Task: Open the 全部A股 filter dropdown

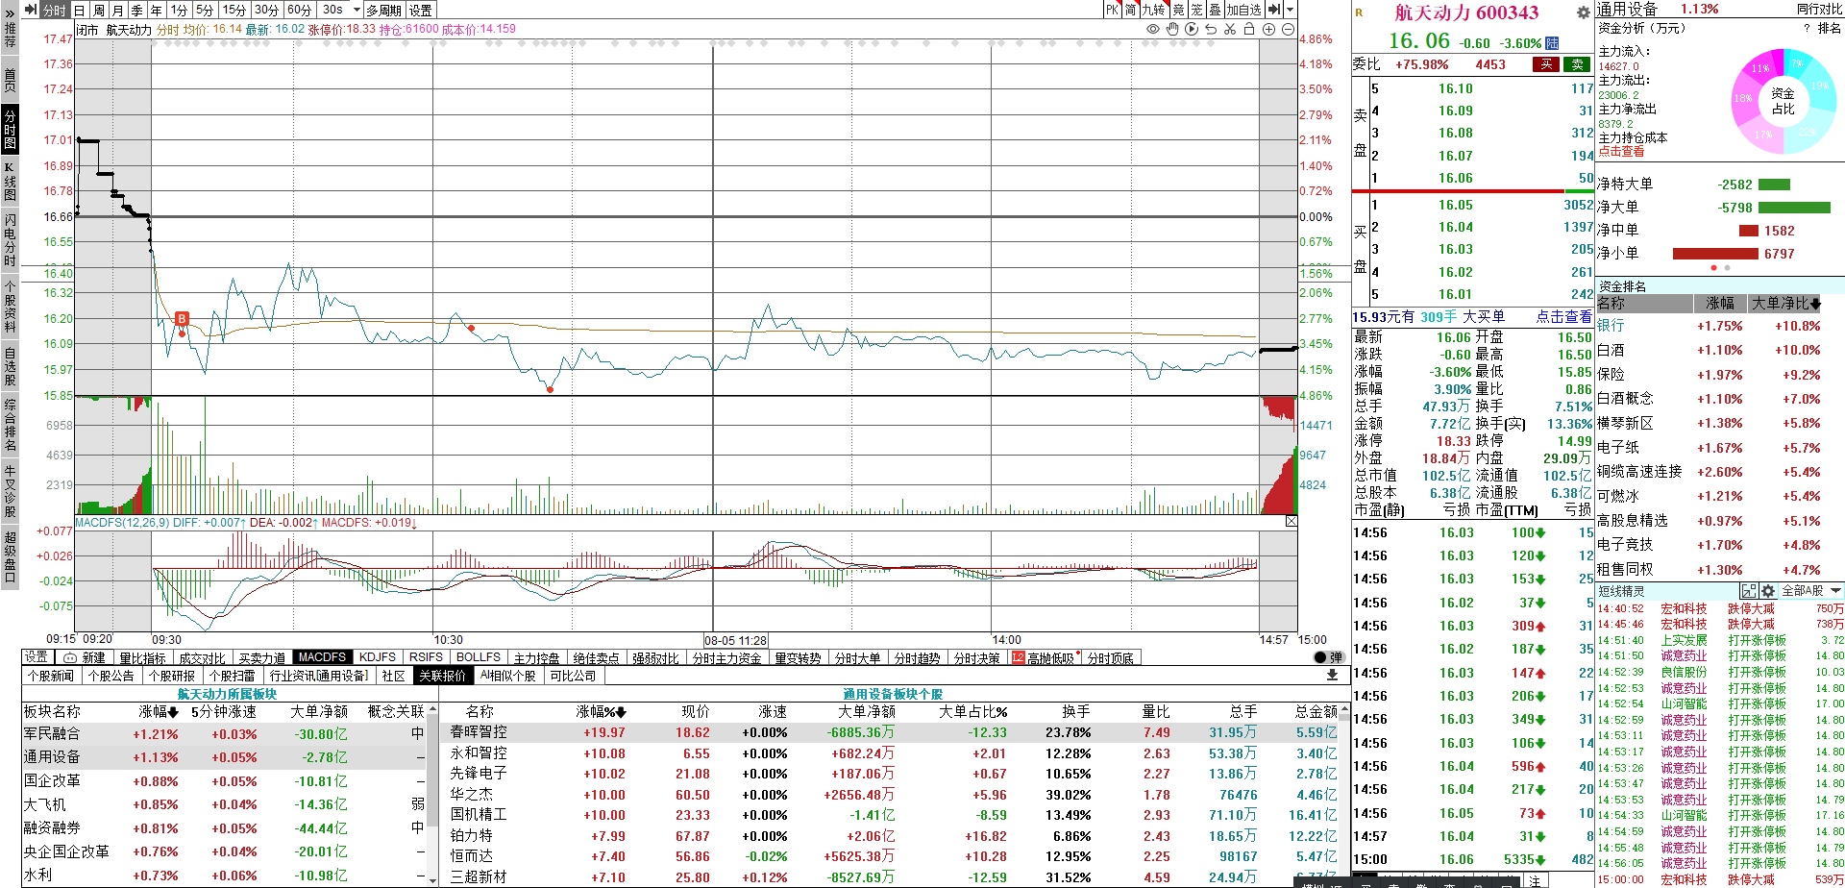Action: click(x=1812, y=591)
